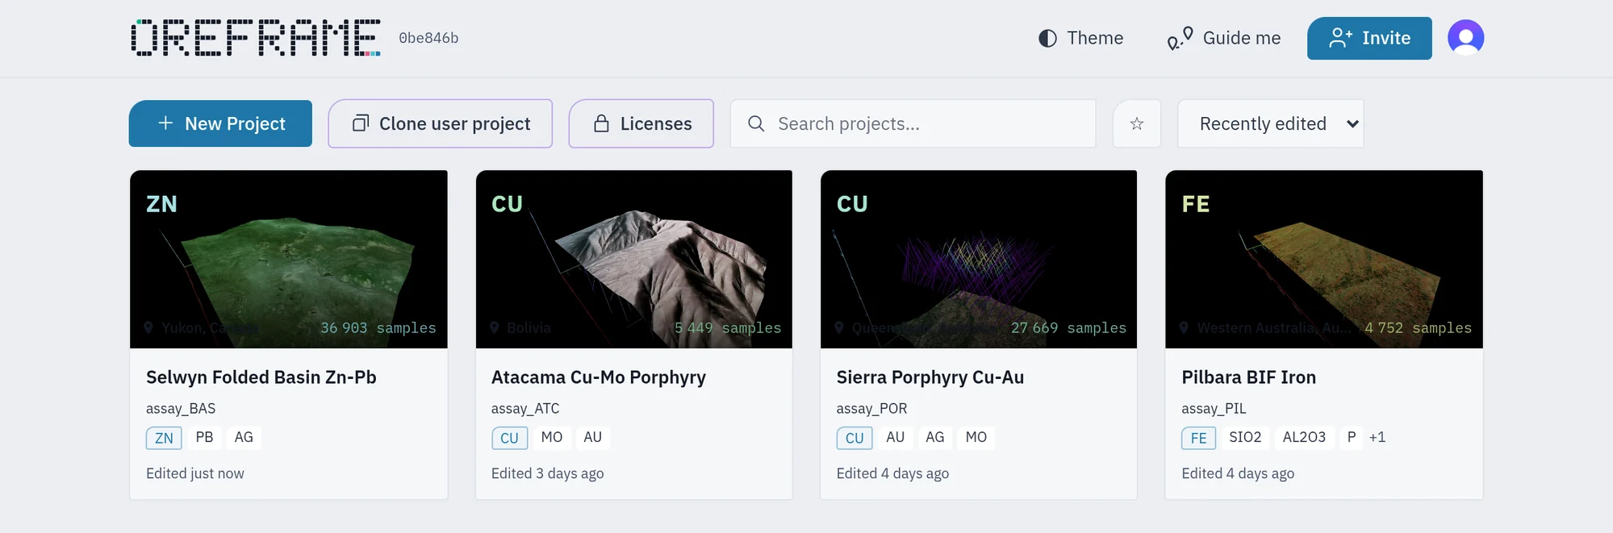Viewport: 1613px width, 533px height.
Task: Click the 4 752 samples count
Action: (x=1419, y=328)
